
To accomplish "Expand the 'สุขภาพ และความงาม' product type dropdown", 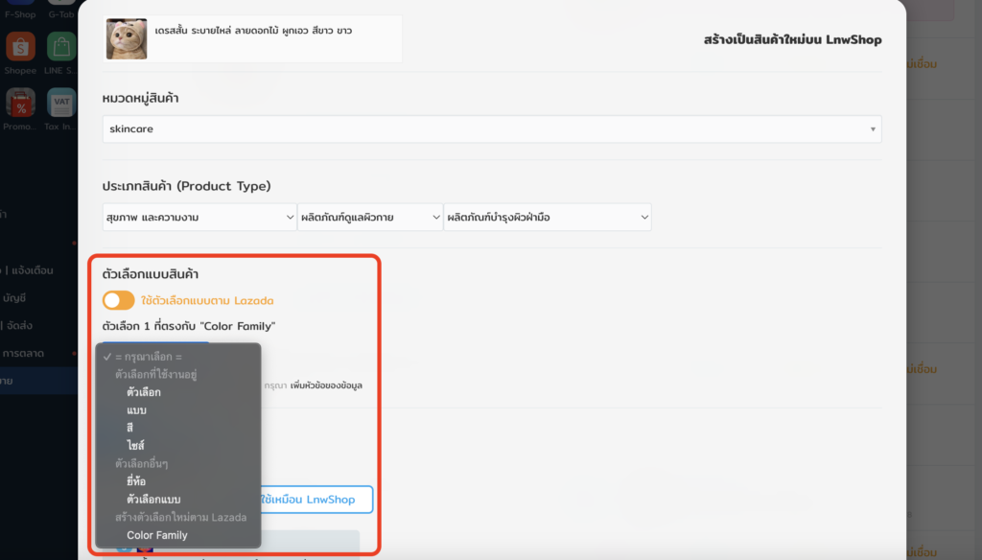I will tap(199, 218).
